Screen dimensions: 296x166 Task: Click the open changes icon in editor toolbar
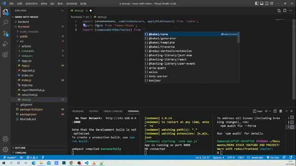click(x=279, y=11)
